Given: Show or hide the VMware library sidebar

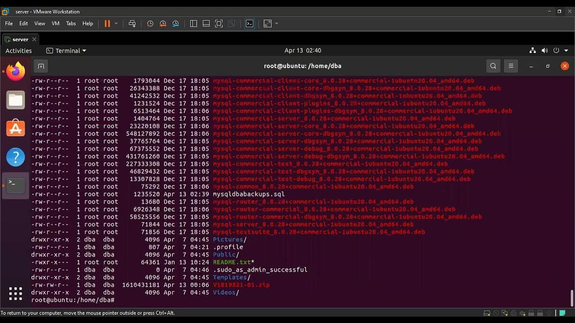Looking at the screenshot, I should point(194,23).
